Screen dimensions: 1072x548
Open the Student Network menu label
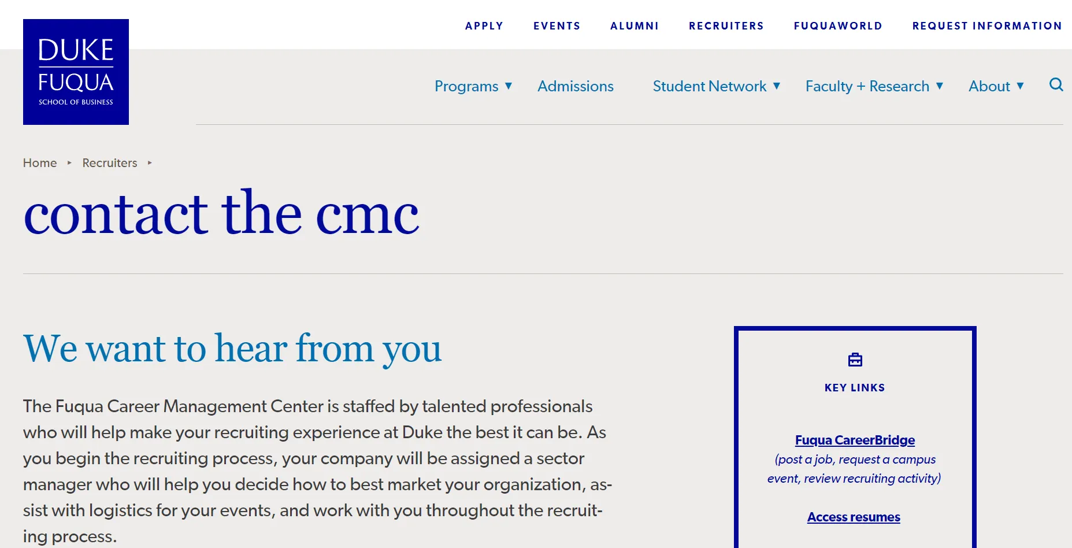[x=709, y=86]
